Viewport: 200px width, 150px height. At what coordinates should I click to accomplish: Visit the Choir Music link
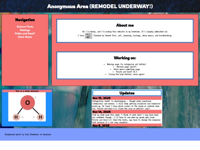tap(25, 37)
